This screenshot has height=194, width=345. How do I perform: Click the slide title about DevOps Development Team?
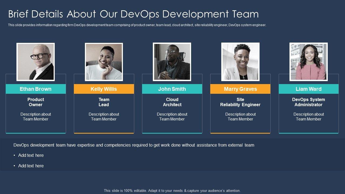[x=133, y=14]
